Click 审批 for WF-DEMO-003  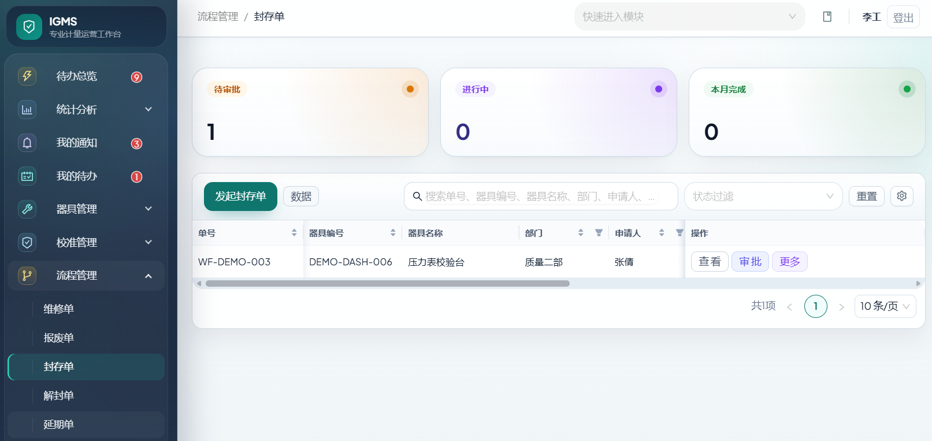pos(750,262)
